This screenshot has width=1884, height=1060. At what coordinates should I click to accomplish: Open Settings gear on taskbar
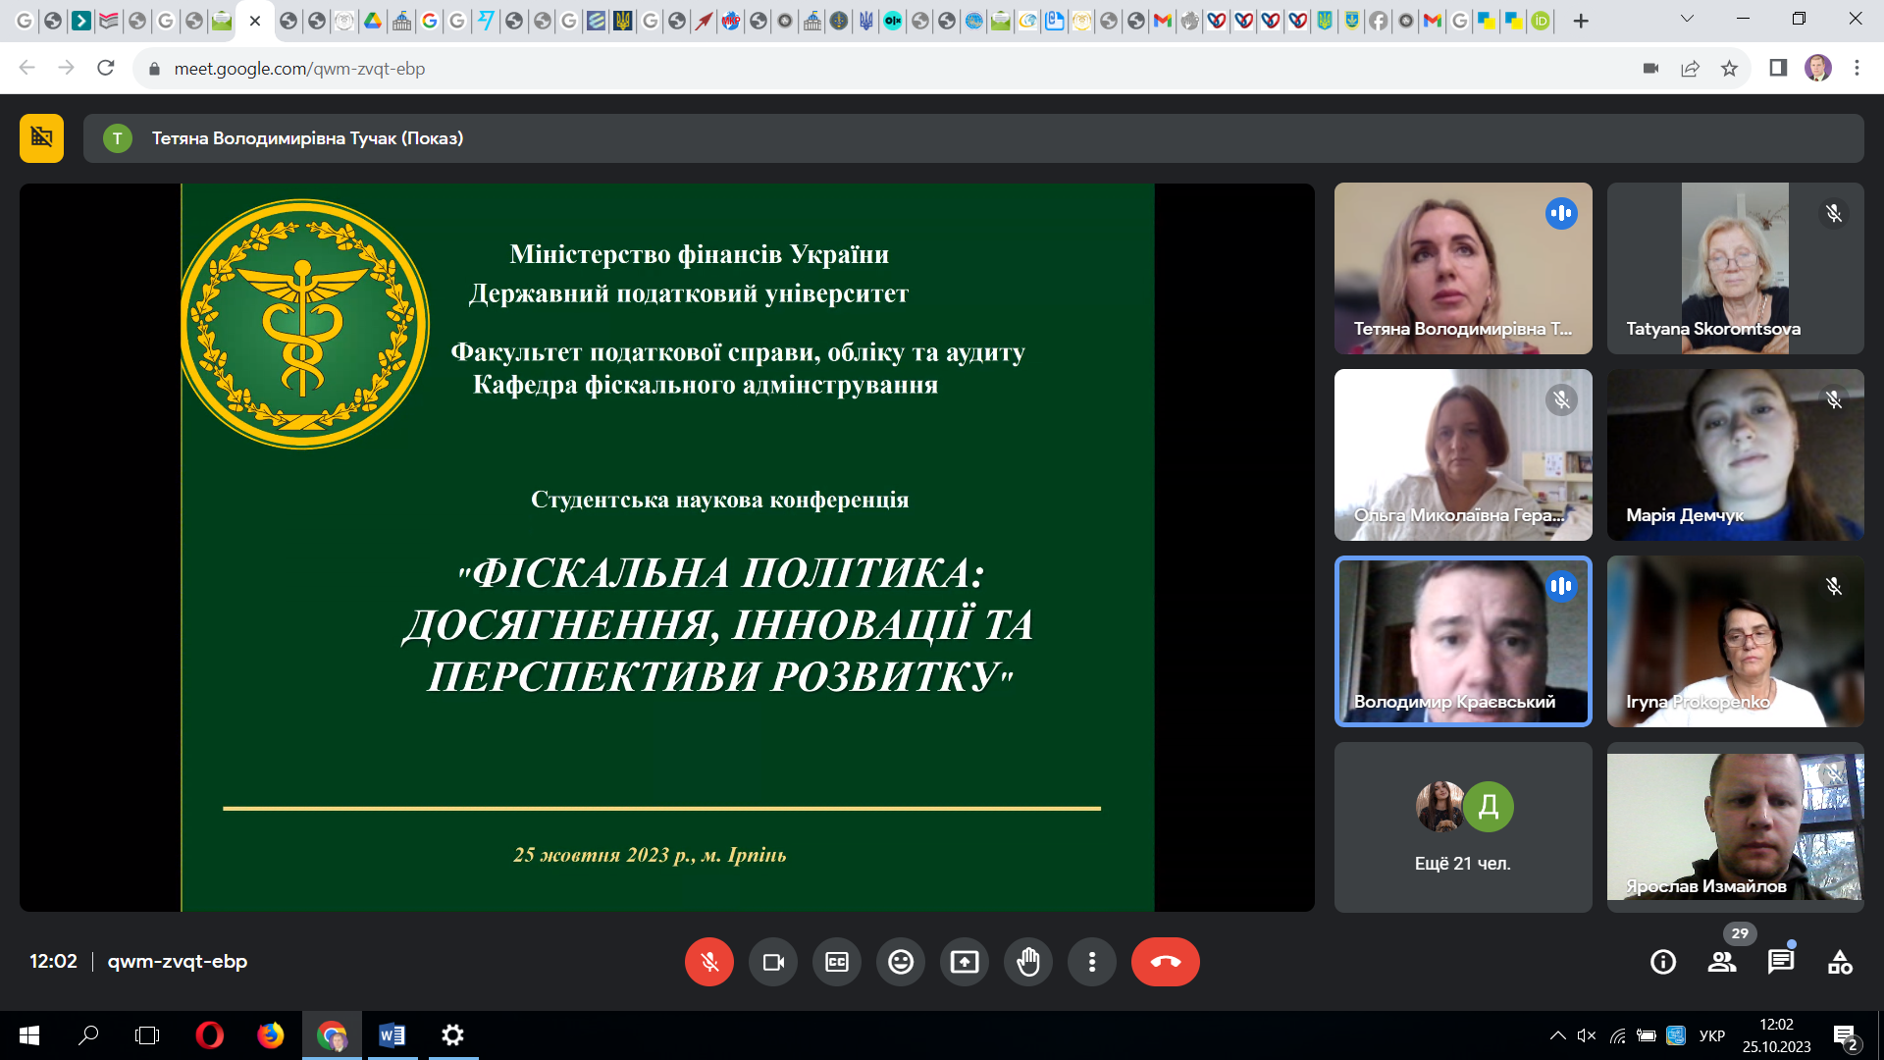[452, 1035]
